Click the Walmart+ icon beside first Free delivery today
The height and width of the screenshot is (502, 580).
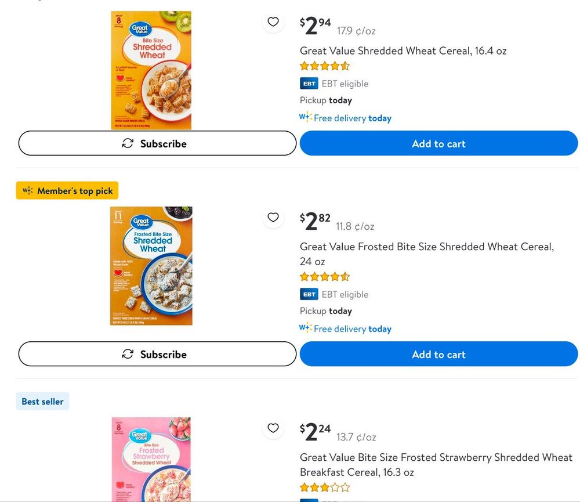[x=306, y=117]
